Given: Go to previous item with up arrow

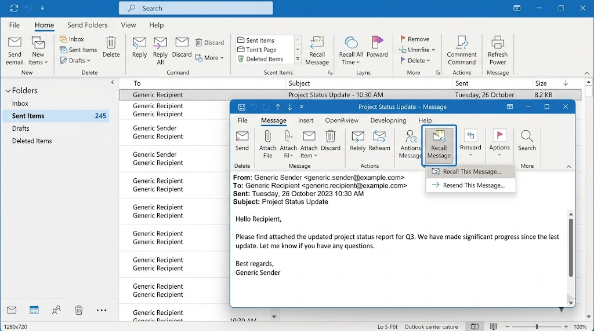Looking at the screenshot, I should click(x=278, y=107).
